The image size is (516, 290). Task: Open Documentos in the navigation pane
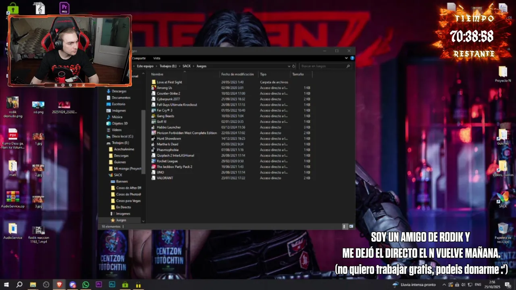[x=121, y=98]
